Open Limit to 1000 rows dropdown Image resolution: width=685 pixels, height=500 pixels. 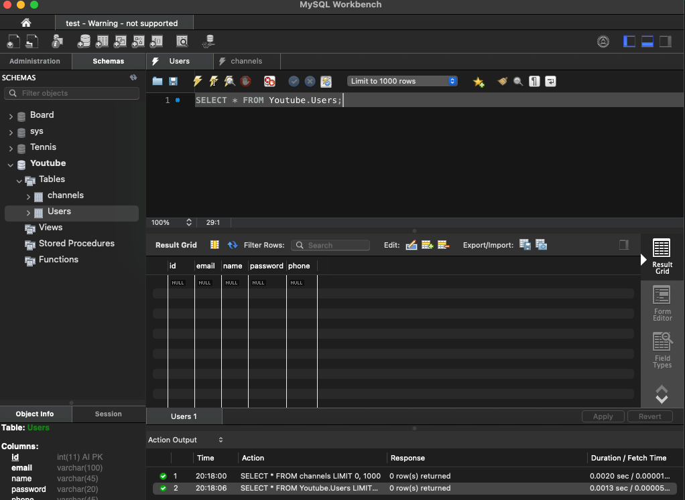pos(402,81)
